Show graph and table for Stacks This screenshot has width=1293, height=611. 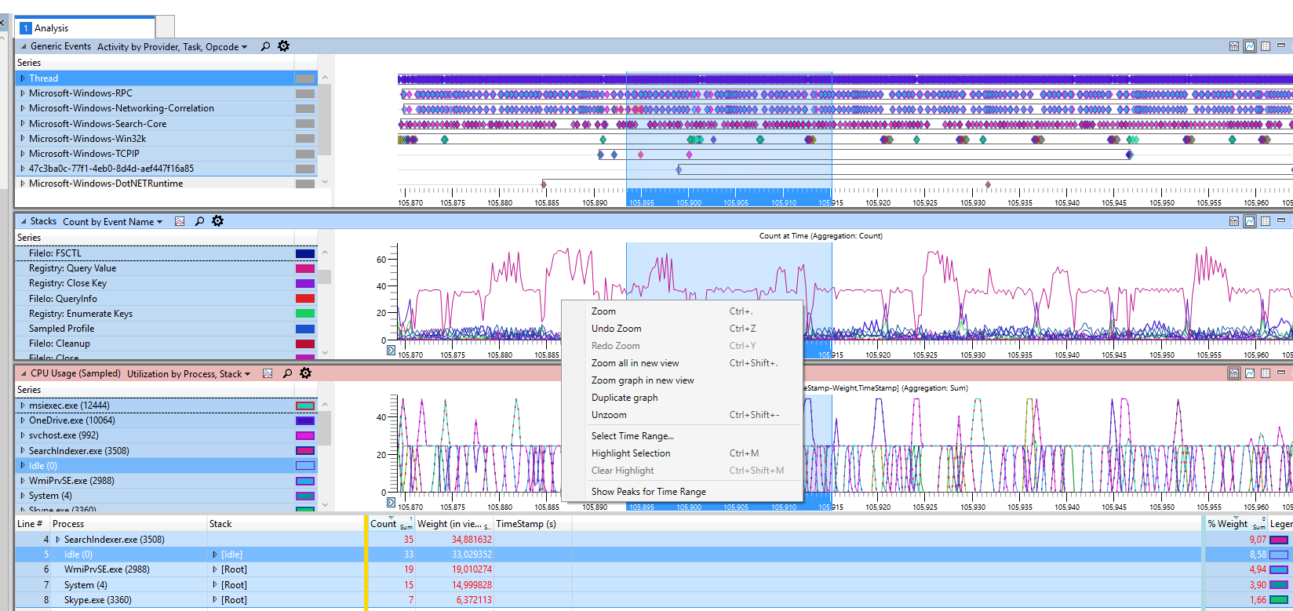pos(1234,221)
